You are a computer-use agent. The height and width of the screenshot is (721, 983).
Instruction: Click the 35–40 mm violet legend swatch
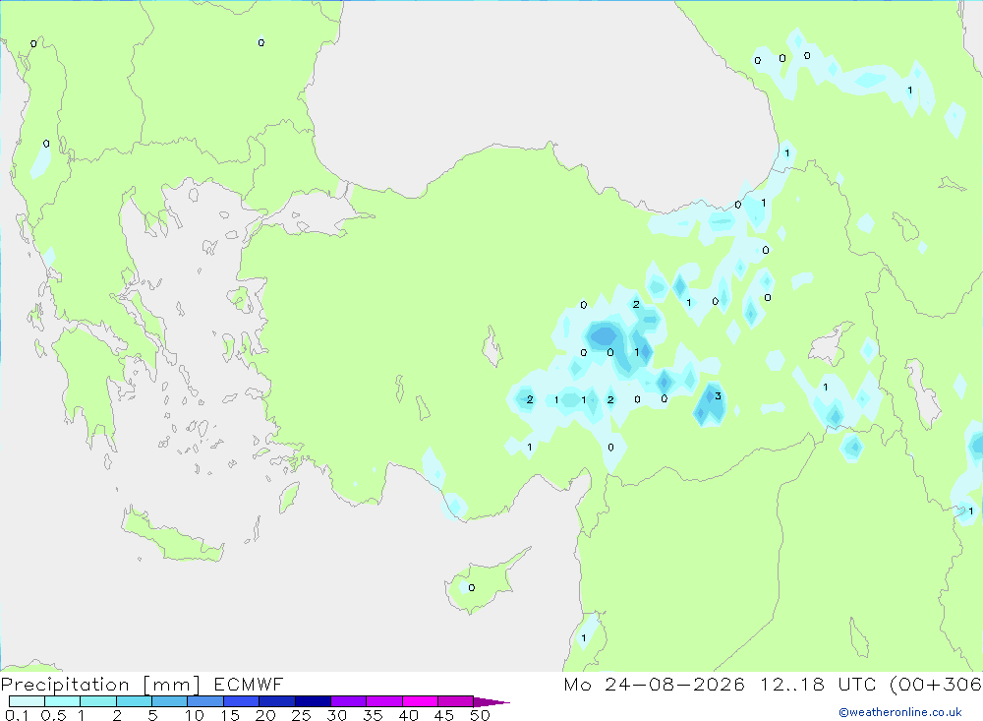coord(384,701)
